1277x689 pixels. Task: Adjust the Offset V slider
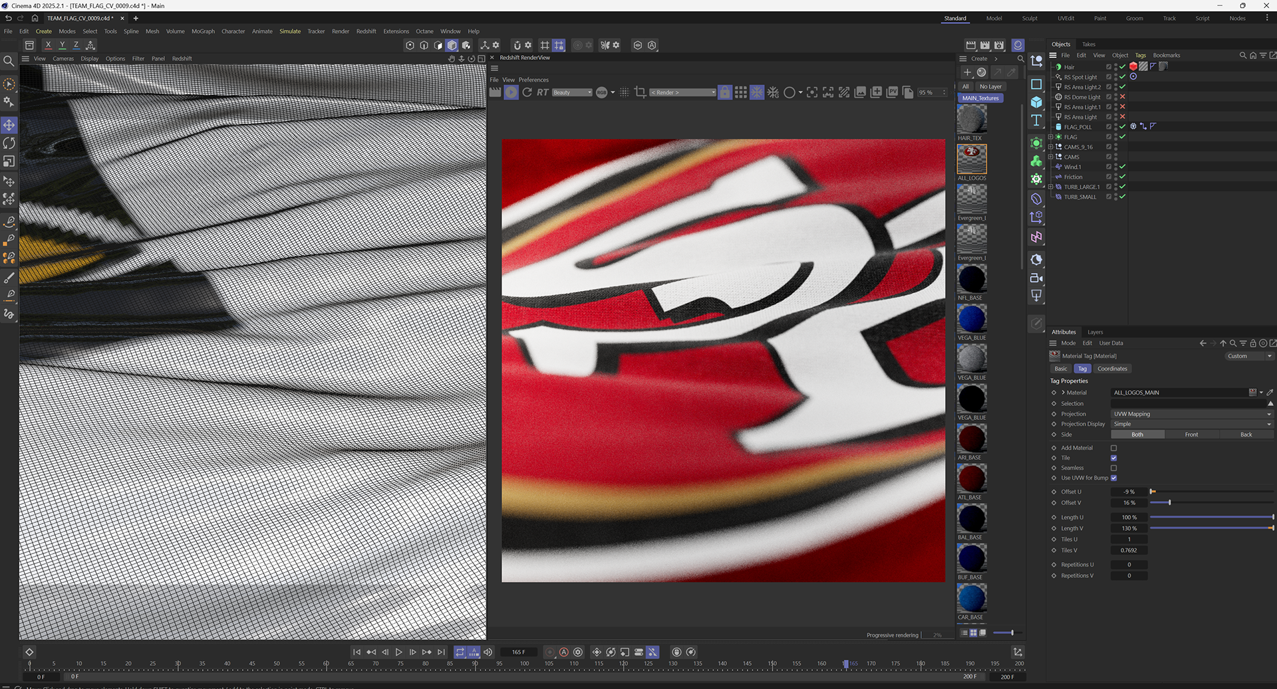(x=1212, y=503)
